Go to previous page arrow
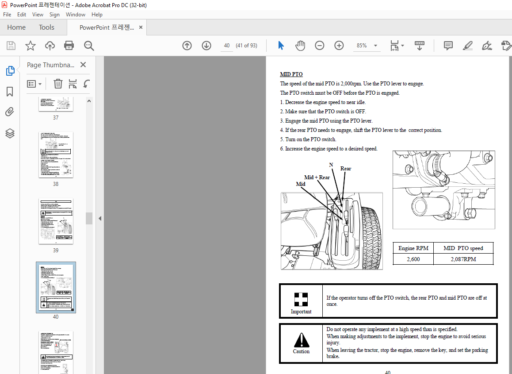512x374 pixels. (187, 46)
